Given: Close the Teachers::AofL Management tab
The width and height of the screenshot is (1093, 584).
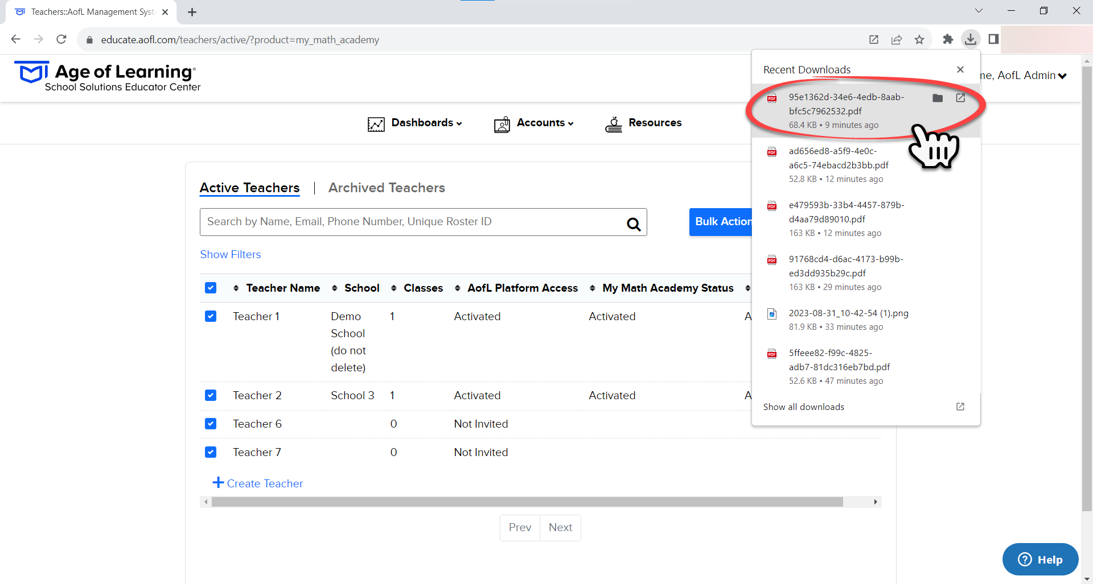Looking at the screenshot, I should 165,12.
